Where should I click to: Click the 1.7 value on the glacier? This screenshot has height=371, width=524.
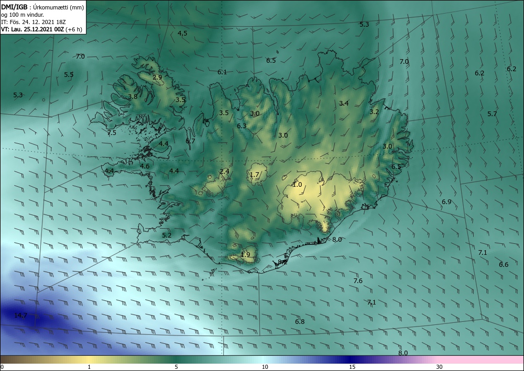[x=254, y=175]
